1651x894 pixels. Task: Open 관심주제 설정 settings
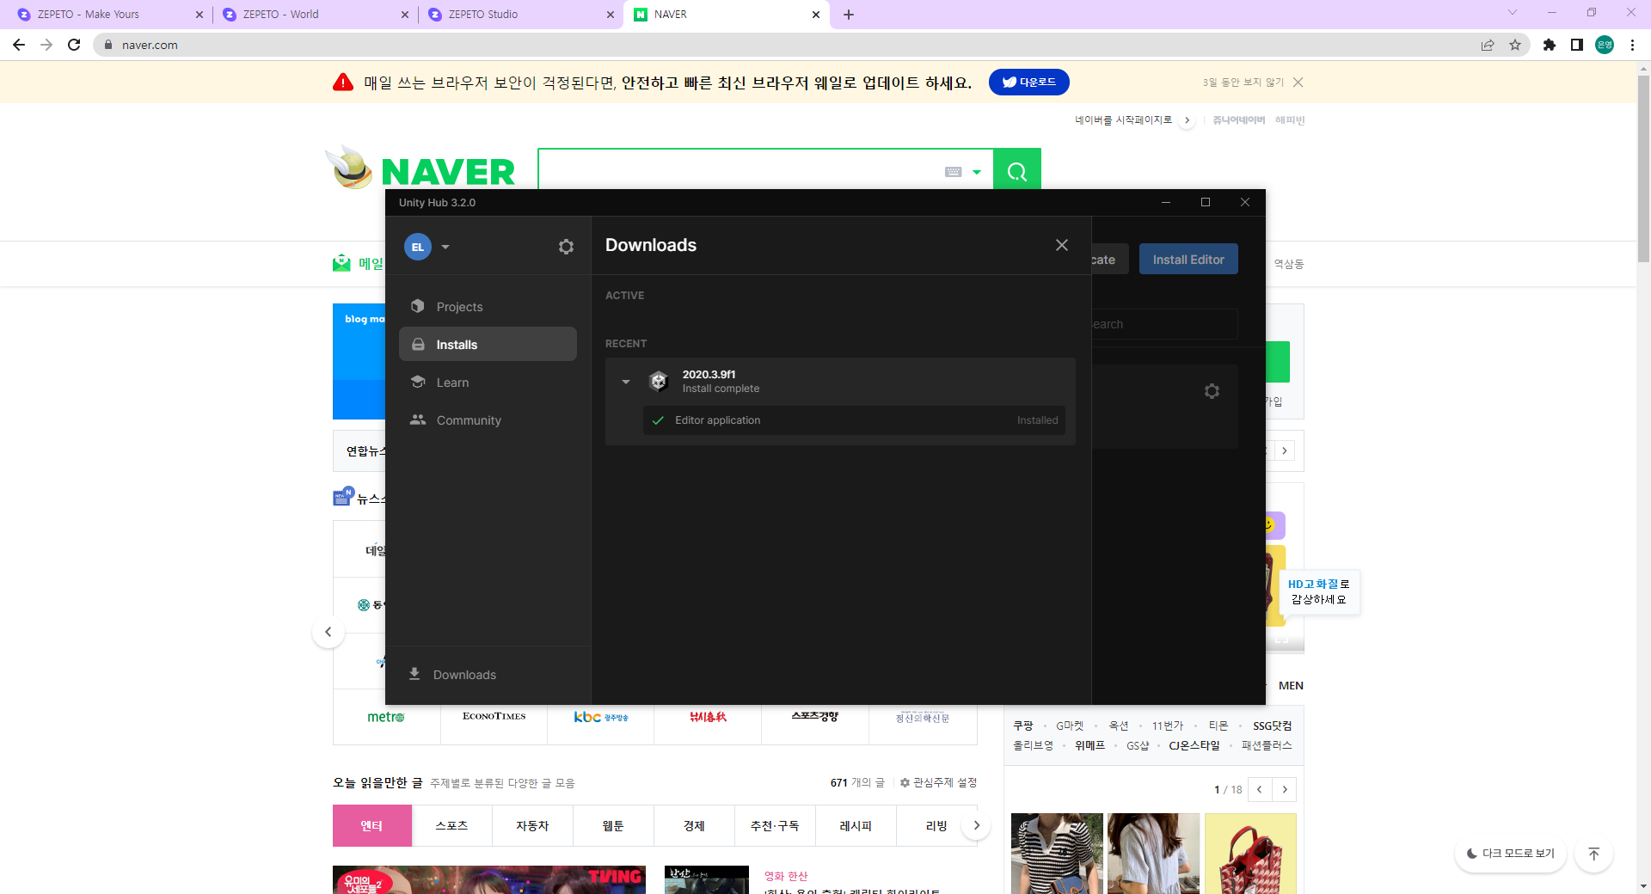click(938, 782)
